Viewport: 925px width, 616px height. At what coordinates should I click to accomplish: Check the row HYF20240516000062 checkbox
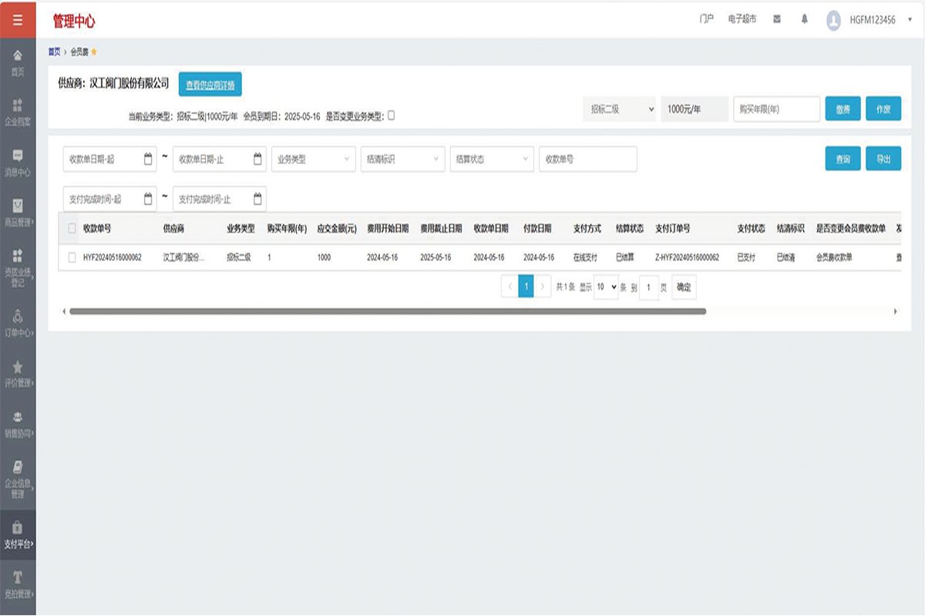(72, 258)
